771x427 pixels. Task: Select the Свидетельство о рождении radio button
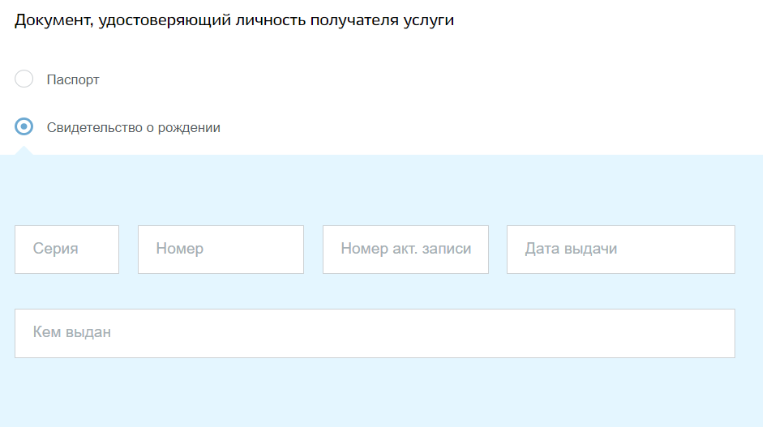click(24, 126)
